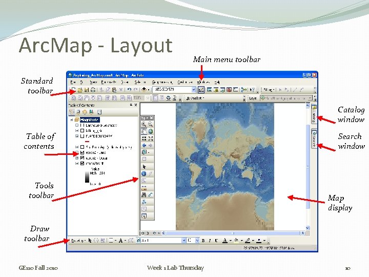Uncheck the last raster layer checkbox

point(82,163)
